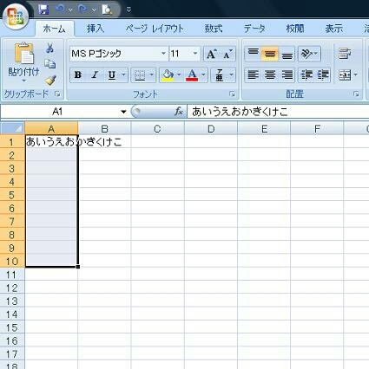
Task: Select the Format Painter brush icon
Action: click(50, 80)
